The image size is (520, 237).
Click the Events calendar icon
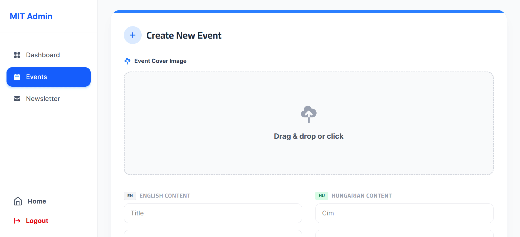17,77
